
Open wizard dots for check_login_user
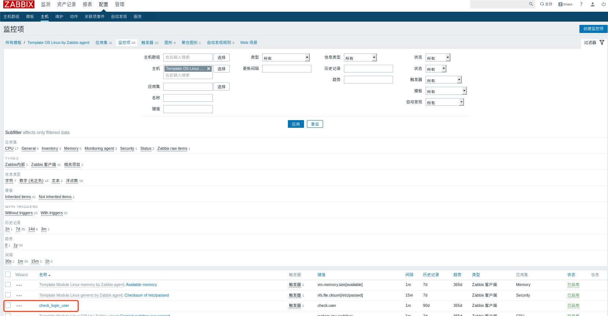[x=19, y=306]
